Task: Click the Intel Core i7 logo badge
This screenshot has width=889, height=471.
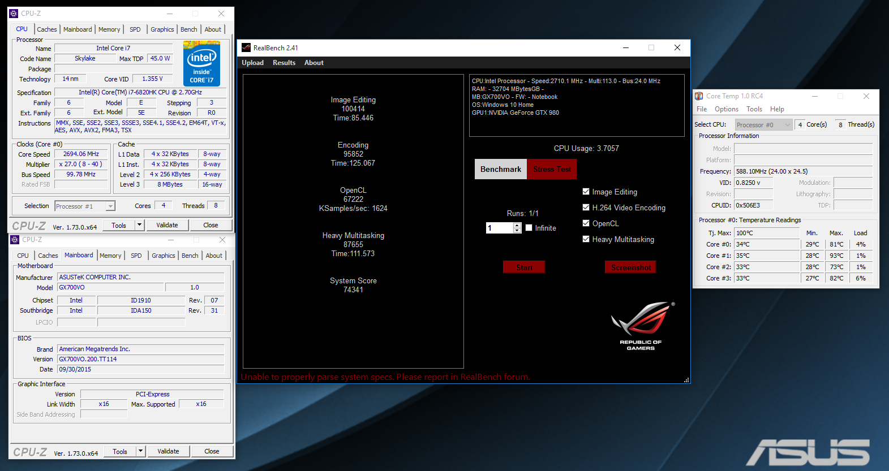Action: pyautogui.click(x=202, y=63)
